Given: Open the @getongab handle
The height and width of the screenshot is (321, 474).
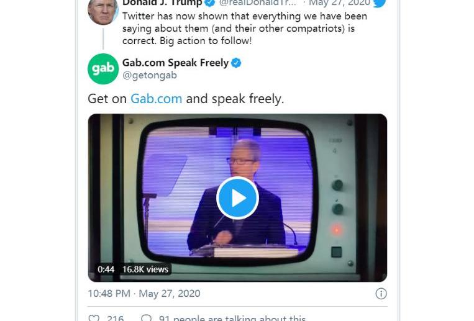Looking at the screenshot, I should [150, 75].
